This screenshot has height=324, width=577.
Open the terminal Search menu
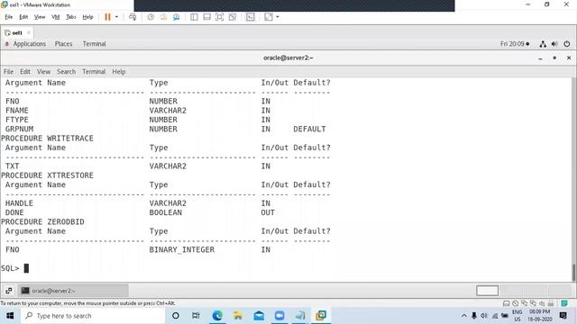pyautogui.click(x=66, y=72)
